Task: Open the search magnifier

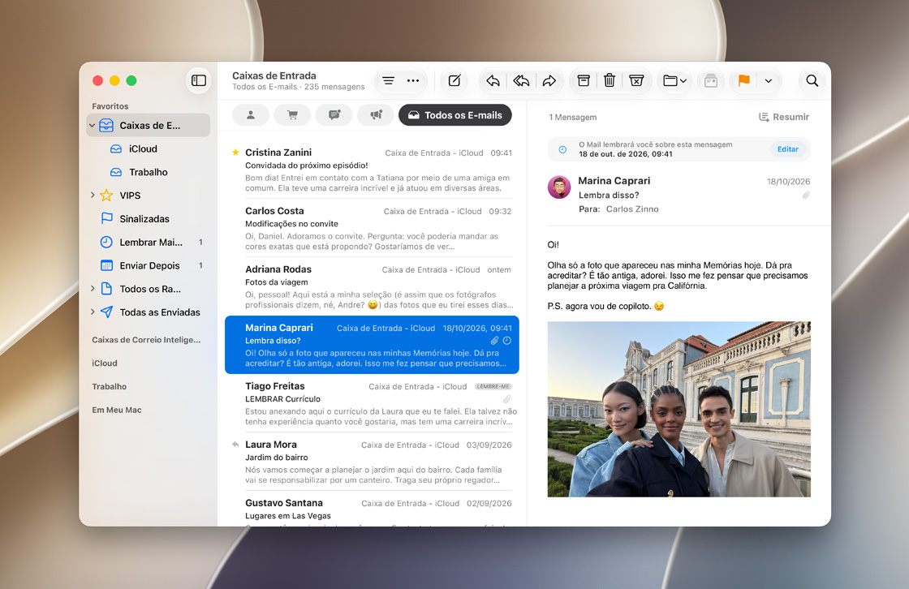Action: point(812,80)
